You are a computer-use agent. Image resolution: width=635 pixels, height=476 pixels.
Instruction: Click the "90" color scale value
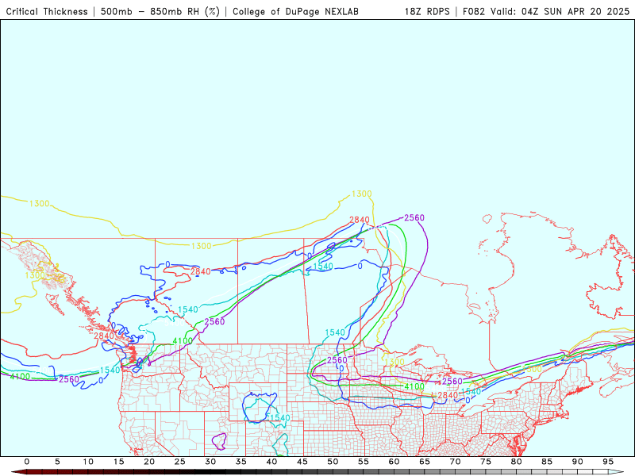coord(577,462)
